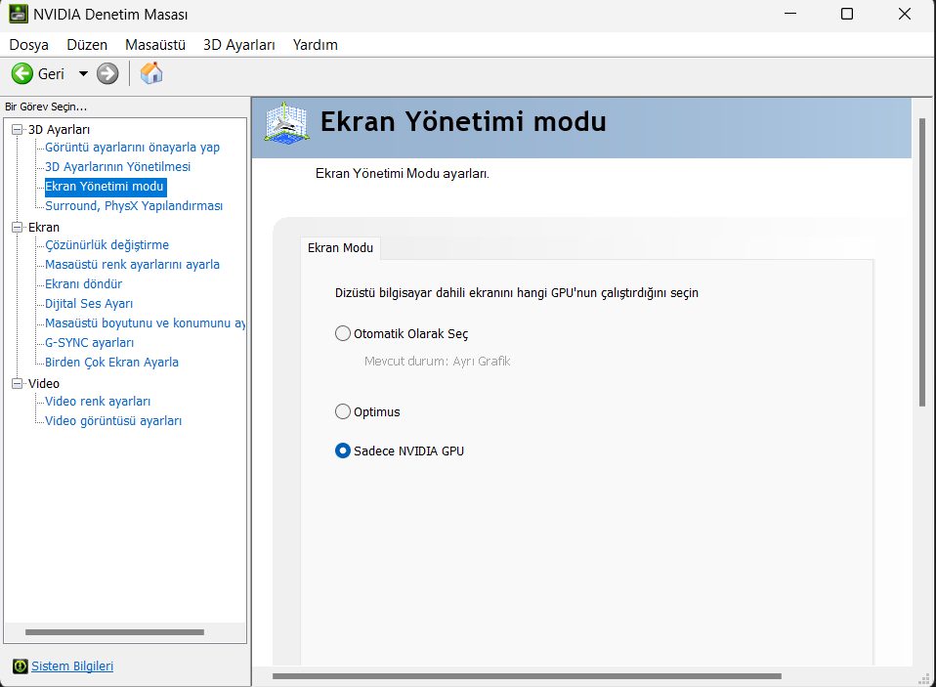Click the green Geri back arrow icon
The width and height of the screenshot is (936, 687).
click(x=22, y=74)
